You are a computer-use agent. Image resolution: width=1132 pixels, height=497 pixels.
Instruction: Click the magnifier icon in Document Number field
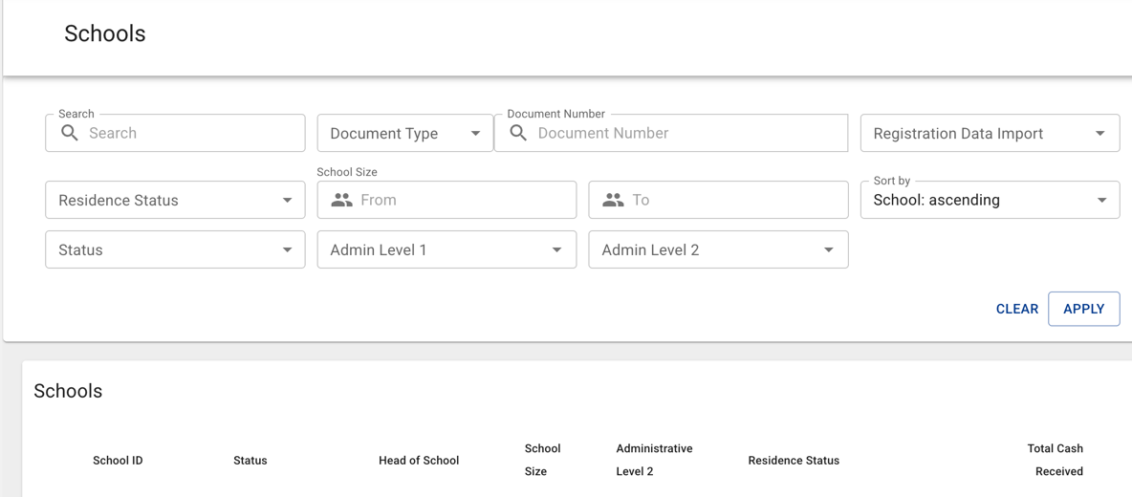tap(518, 133)
